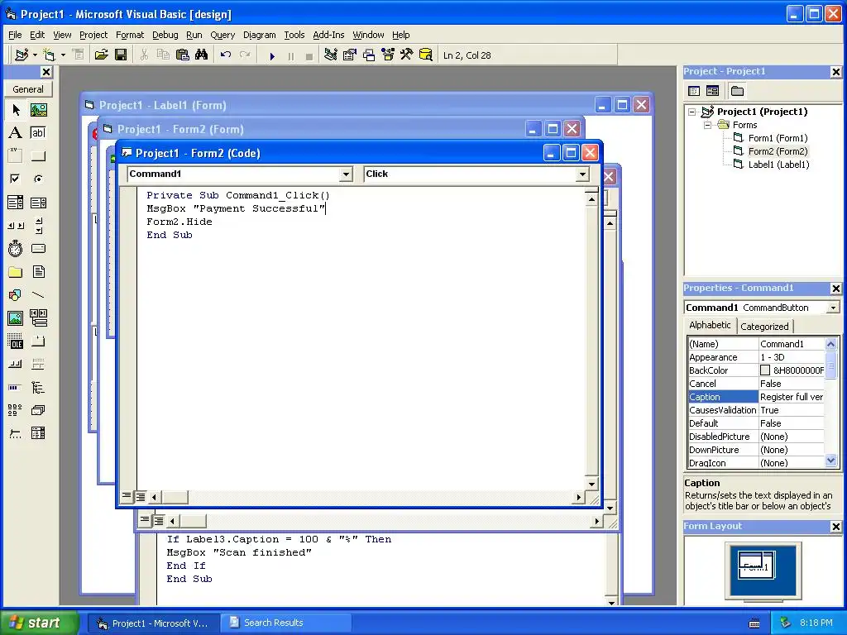Switch to the Alphabetic properties tab
Screen dimensions: 847x635
[710, 325]
